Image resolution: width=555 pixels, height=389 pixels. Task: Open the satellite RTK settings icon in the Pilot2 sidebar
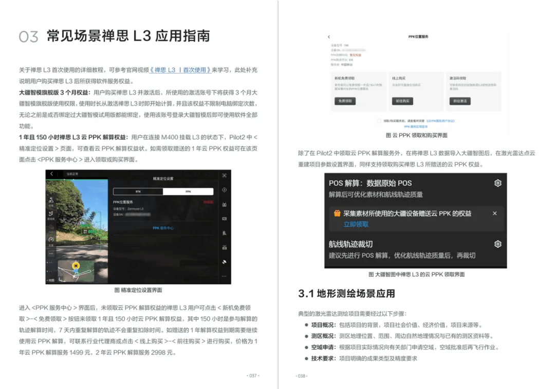tap(225, 262)
